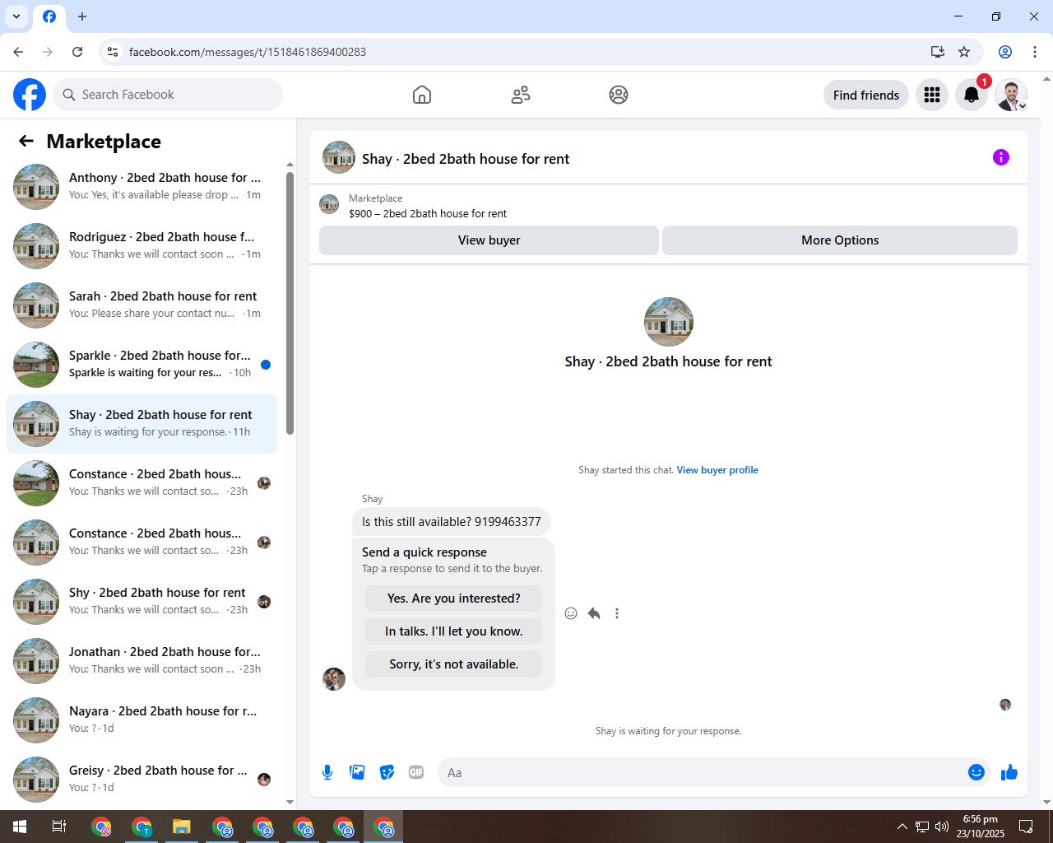Open the Sarah conversation
Image resolution: width=1053 pixels, height=843 pixels.
coord(141,305)
